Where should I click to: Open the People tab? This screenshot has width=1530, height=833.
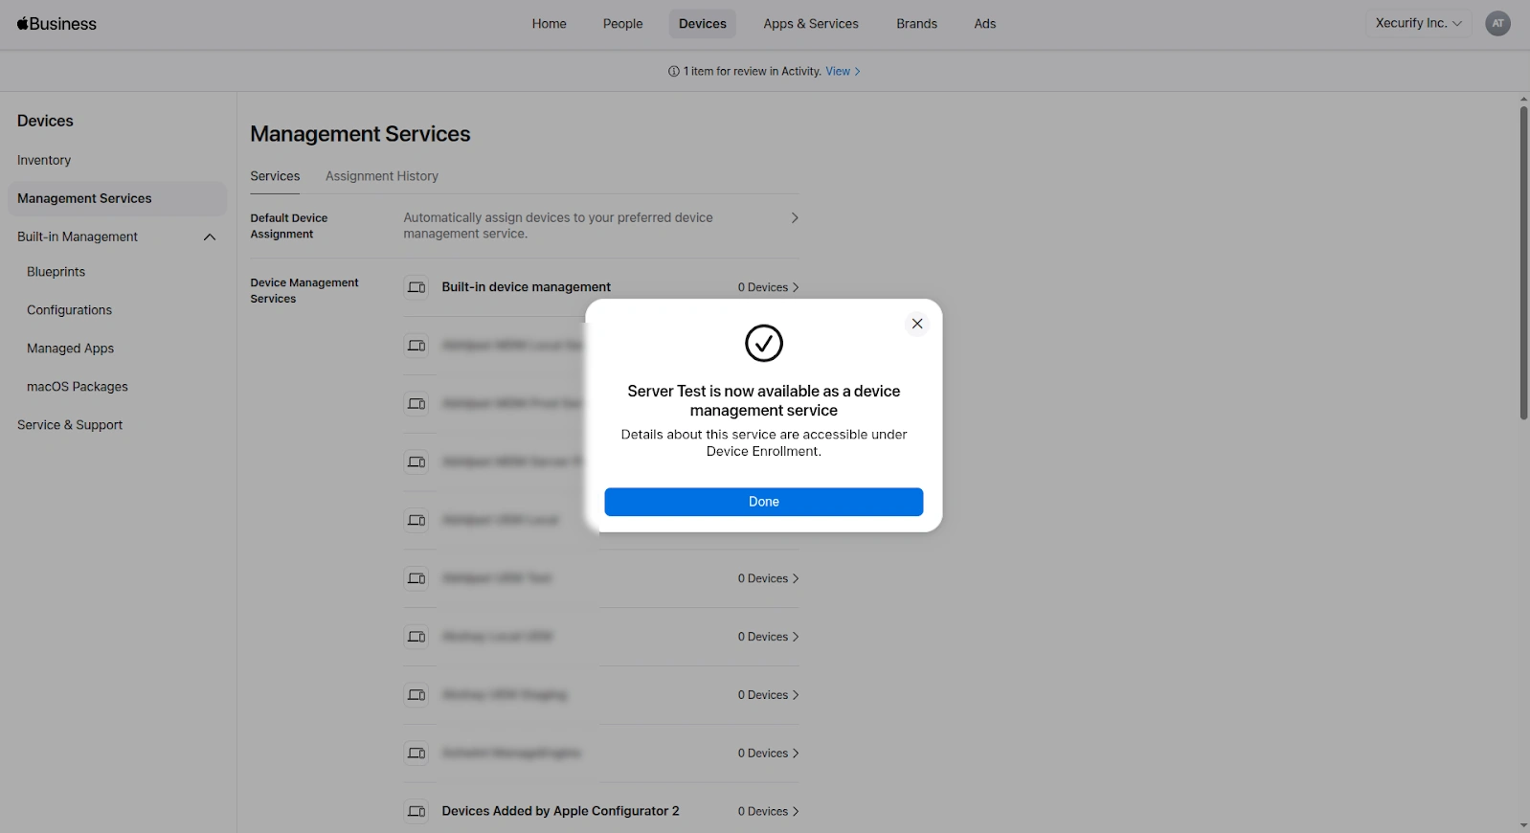pyautogui.click(x=622, y=24)
